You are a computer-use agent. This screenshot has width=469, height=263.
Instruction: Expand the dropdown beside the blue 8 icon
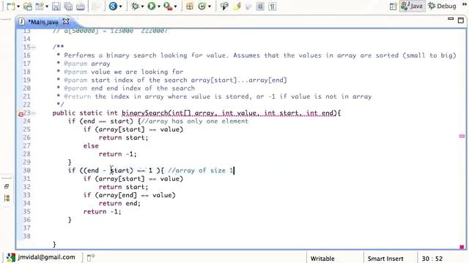[x=120, y=7]
